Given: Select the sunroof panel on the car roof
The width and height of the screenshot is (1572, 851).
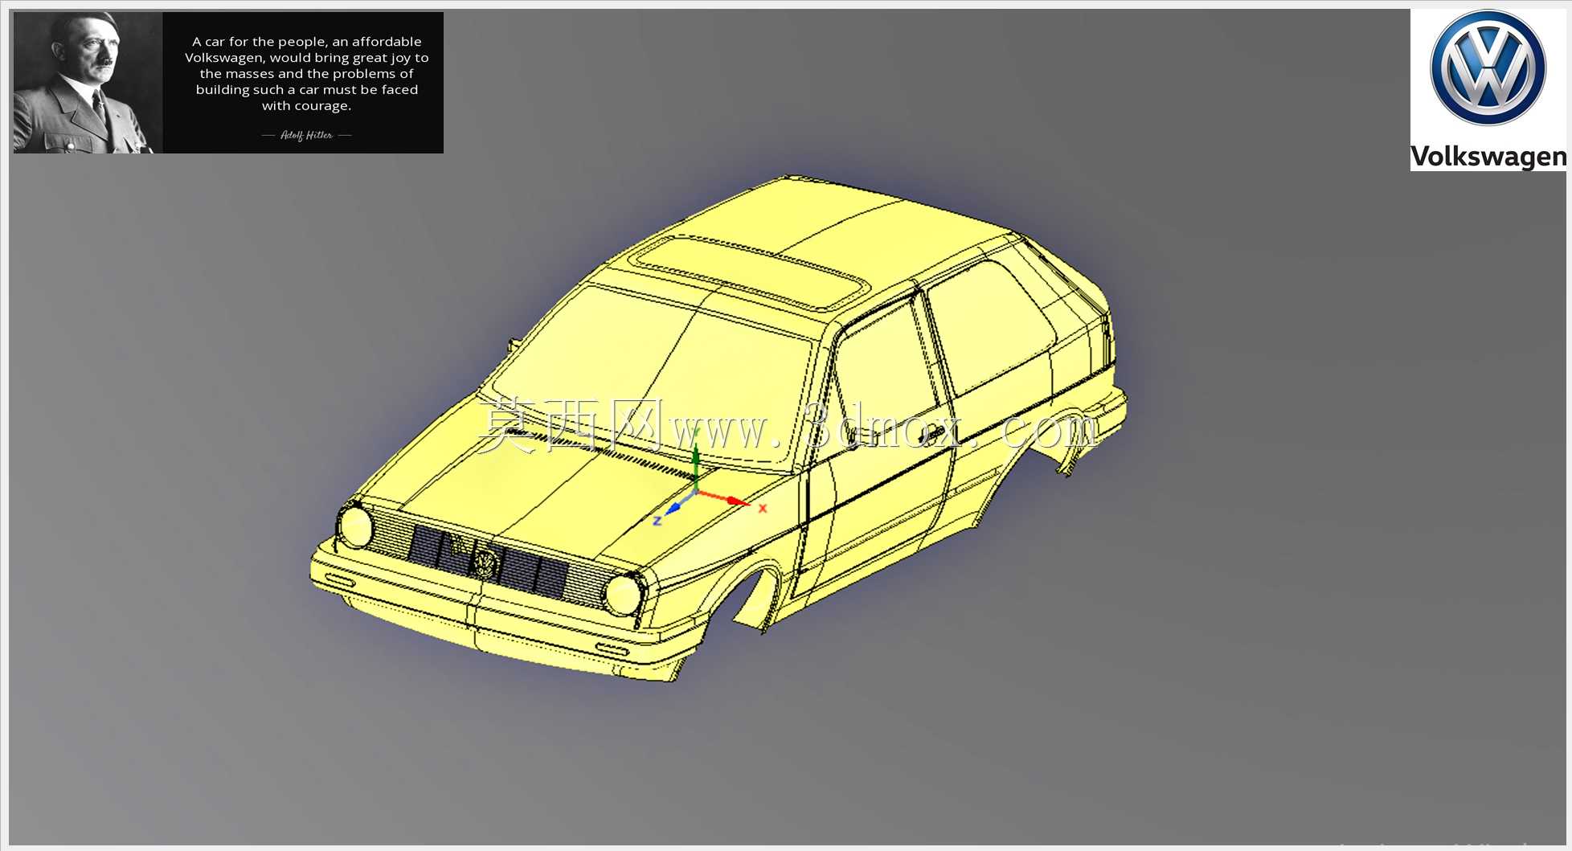Looking at the screenshot, I should point(749,272).
